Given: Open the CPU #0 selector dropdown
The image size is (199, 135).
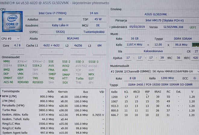Looking at the screenshot, I should [x=11, y=39].
